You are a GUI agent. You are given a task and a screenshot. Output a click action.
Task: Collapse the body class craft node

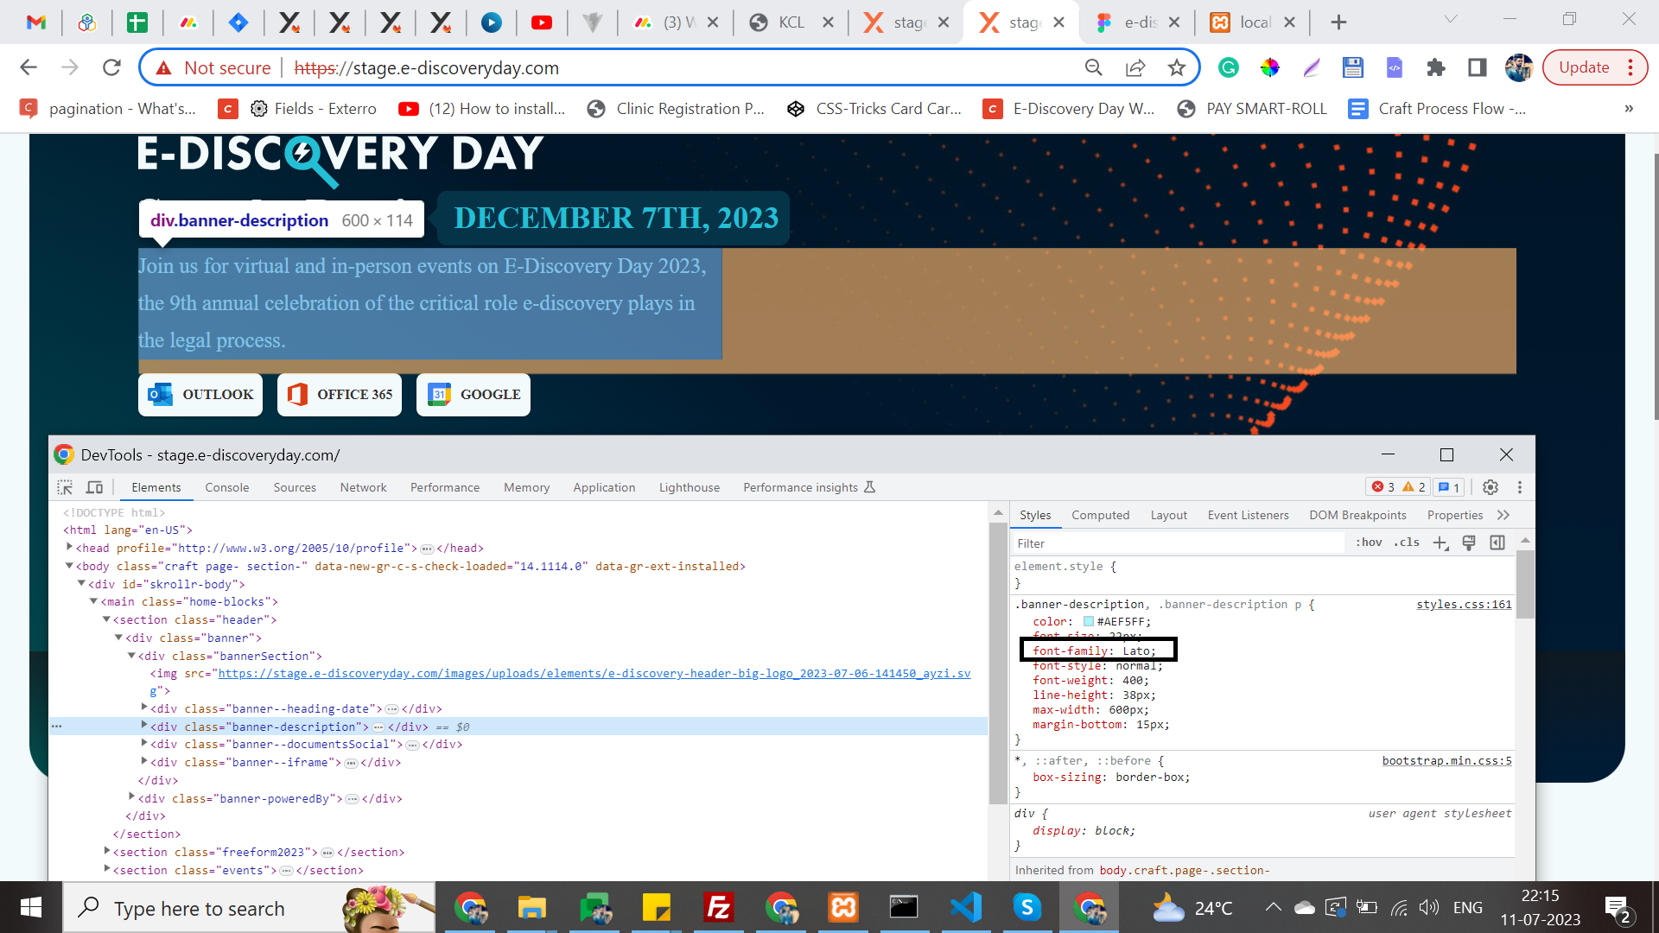pos(69,566)
